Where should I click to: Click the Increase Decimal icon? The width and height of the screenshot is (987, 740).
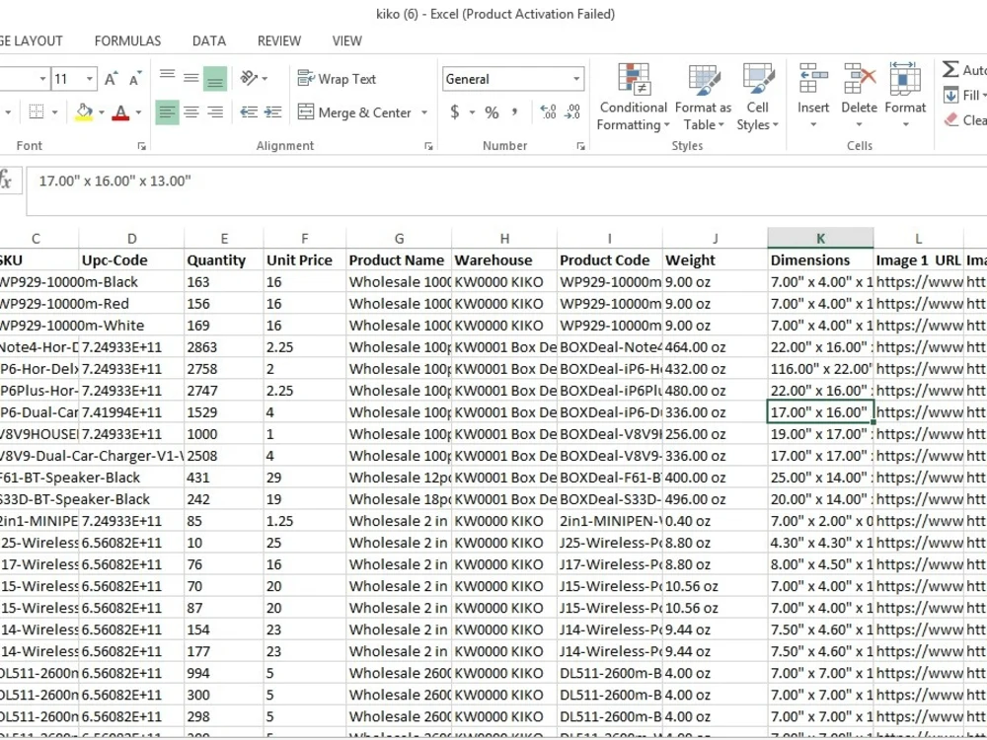[x=548, y=112]
